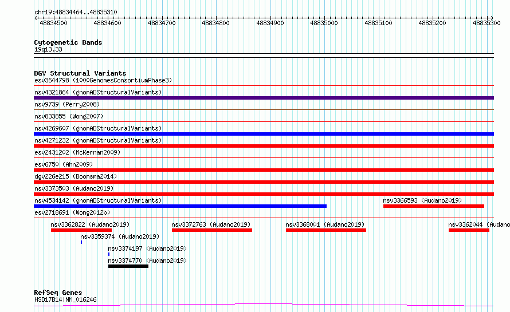
Task: Open variant nsv9739 (Perry2008)
Action: [x=67, y=104]
